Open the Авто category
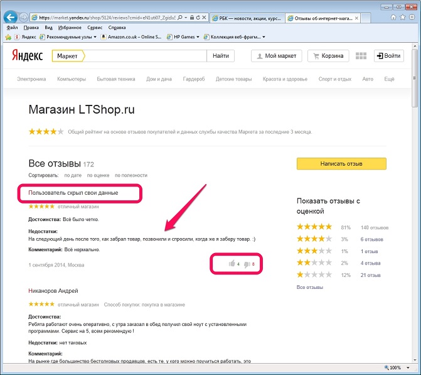 [x=368, y=79]
